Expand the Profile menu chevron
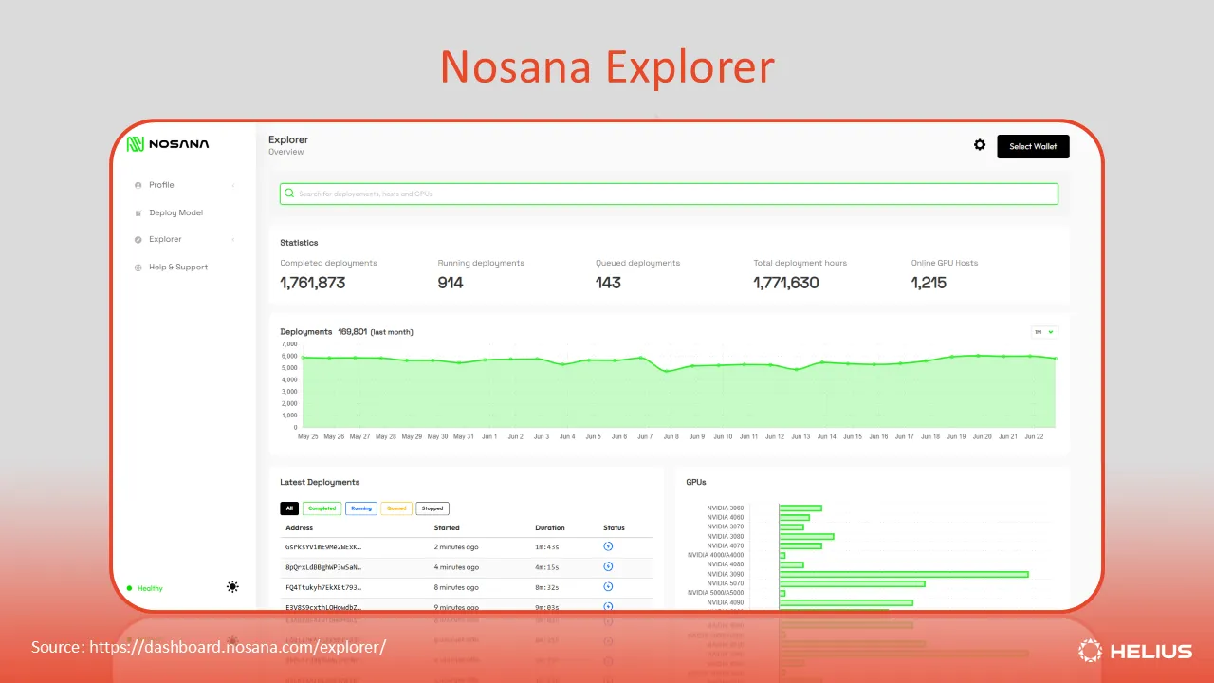The height and width of the screenshot is (683, 1214). tap(233, 185)
